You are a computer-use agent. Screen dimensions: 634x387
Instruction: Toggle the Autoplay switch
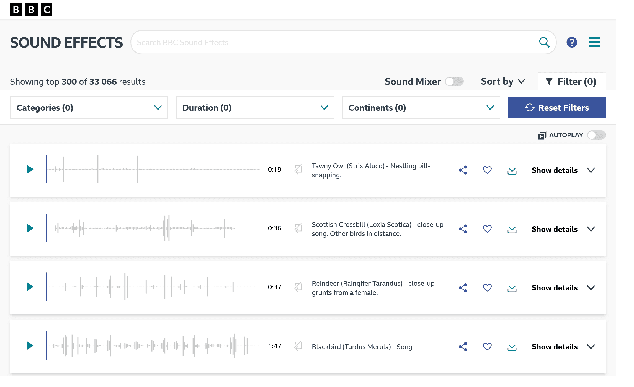click(597, 135)
